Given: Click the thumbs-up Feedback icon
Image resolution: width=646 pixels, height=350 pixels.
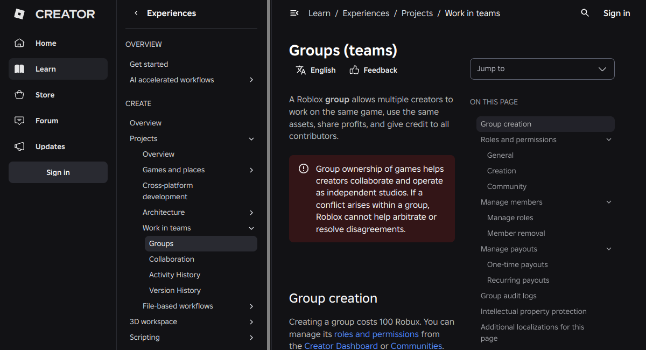Looking at the screenshot, I should pos(354,70).
